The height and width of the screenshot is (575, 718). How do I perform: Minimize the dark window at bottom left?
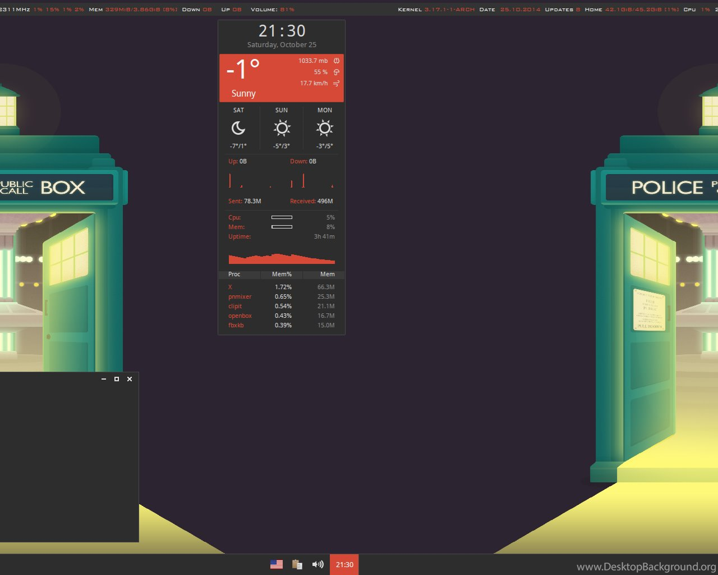click(104, 379)
